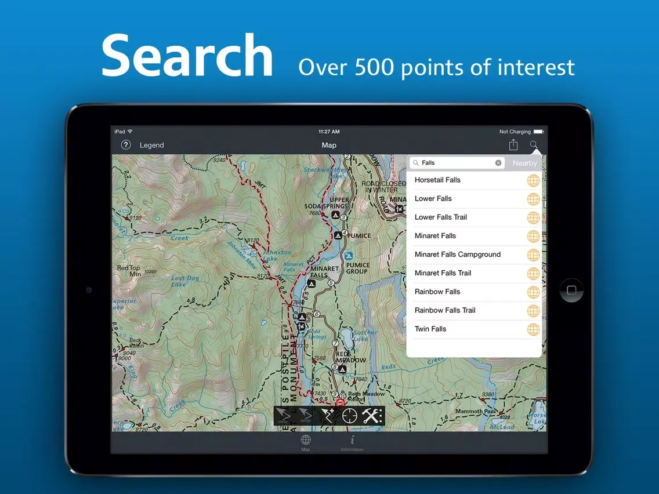
Task: Tap the globe icon beside Minaret Falls Trail
Action: tap(533, 274)
